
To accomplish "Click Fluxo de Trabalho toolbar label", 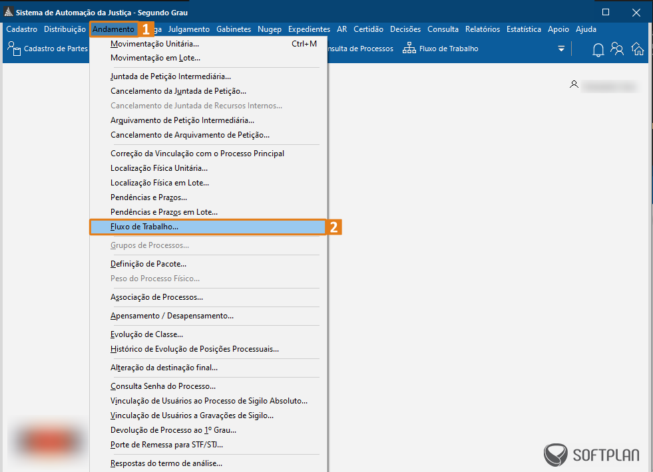I will pyautogui.click(x=449, y=49).
